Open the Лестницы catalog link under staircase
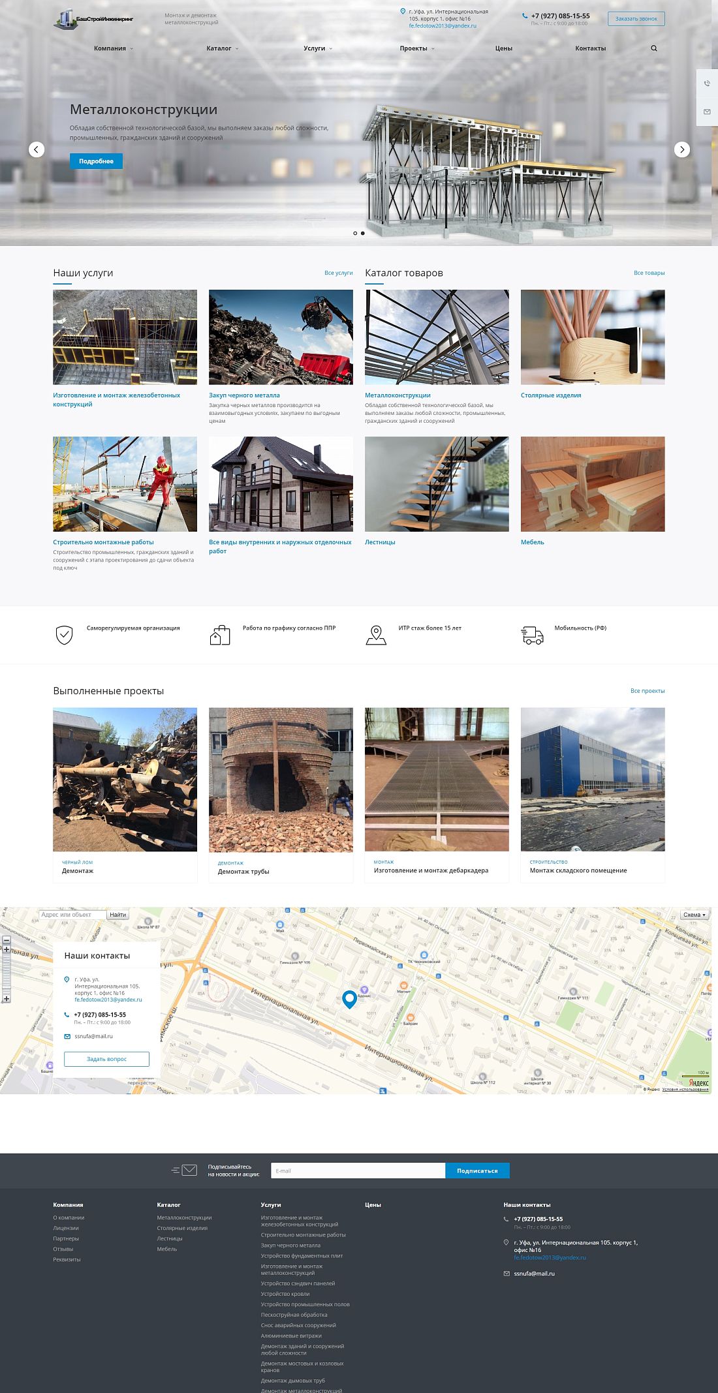This screenshot has width=718, height=1393. point(380,542)
